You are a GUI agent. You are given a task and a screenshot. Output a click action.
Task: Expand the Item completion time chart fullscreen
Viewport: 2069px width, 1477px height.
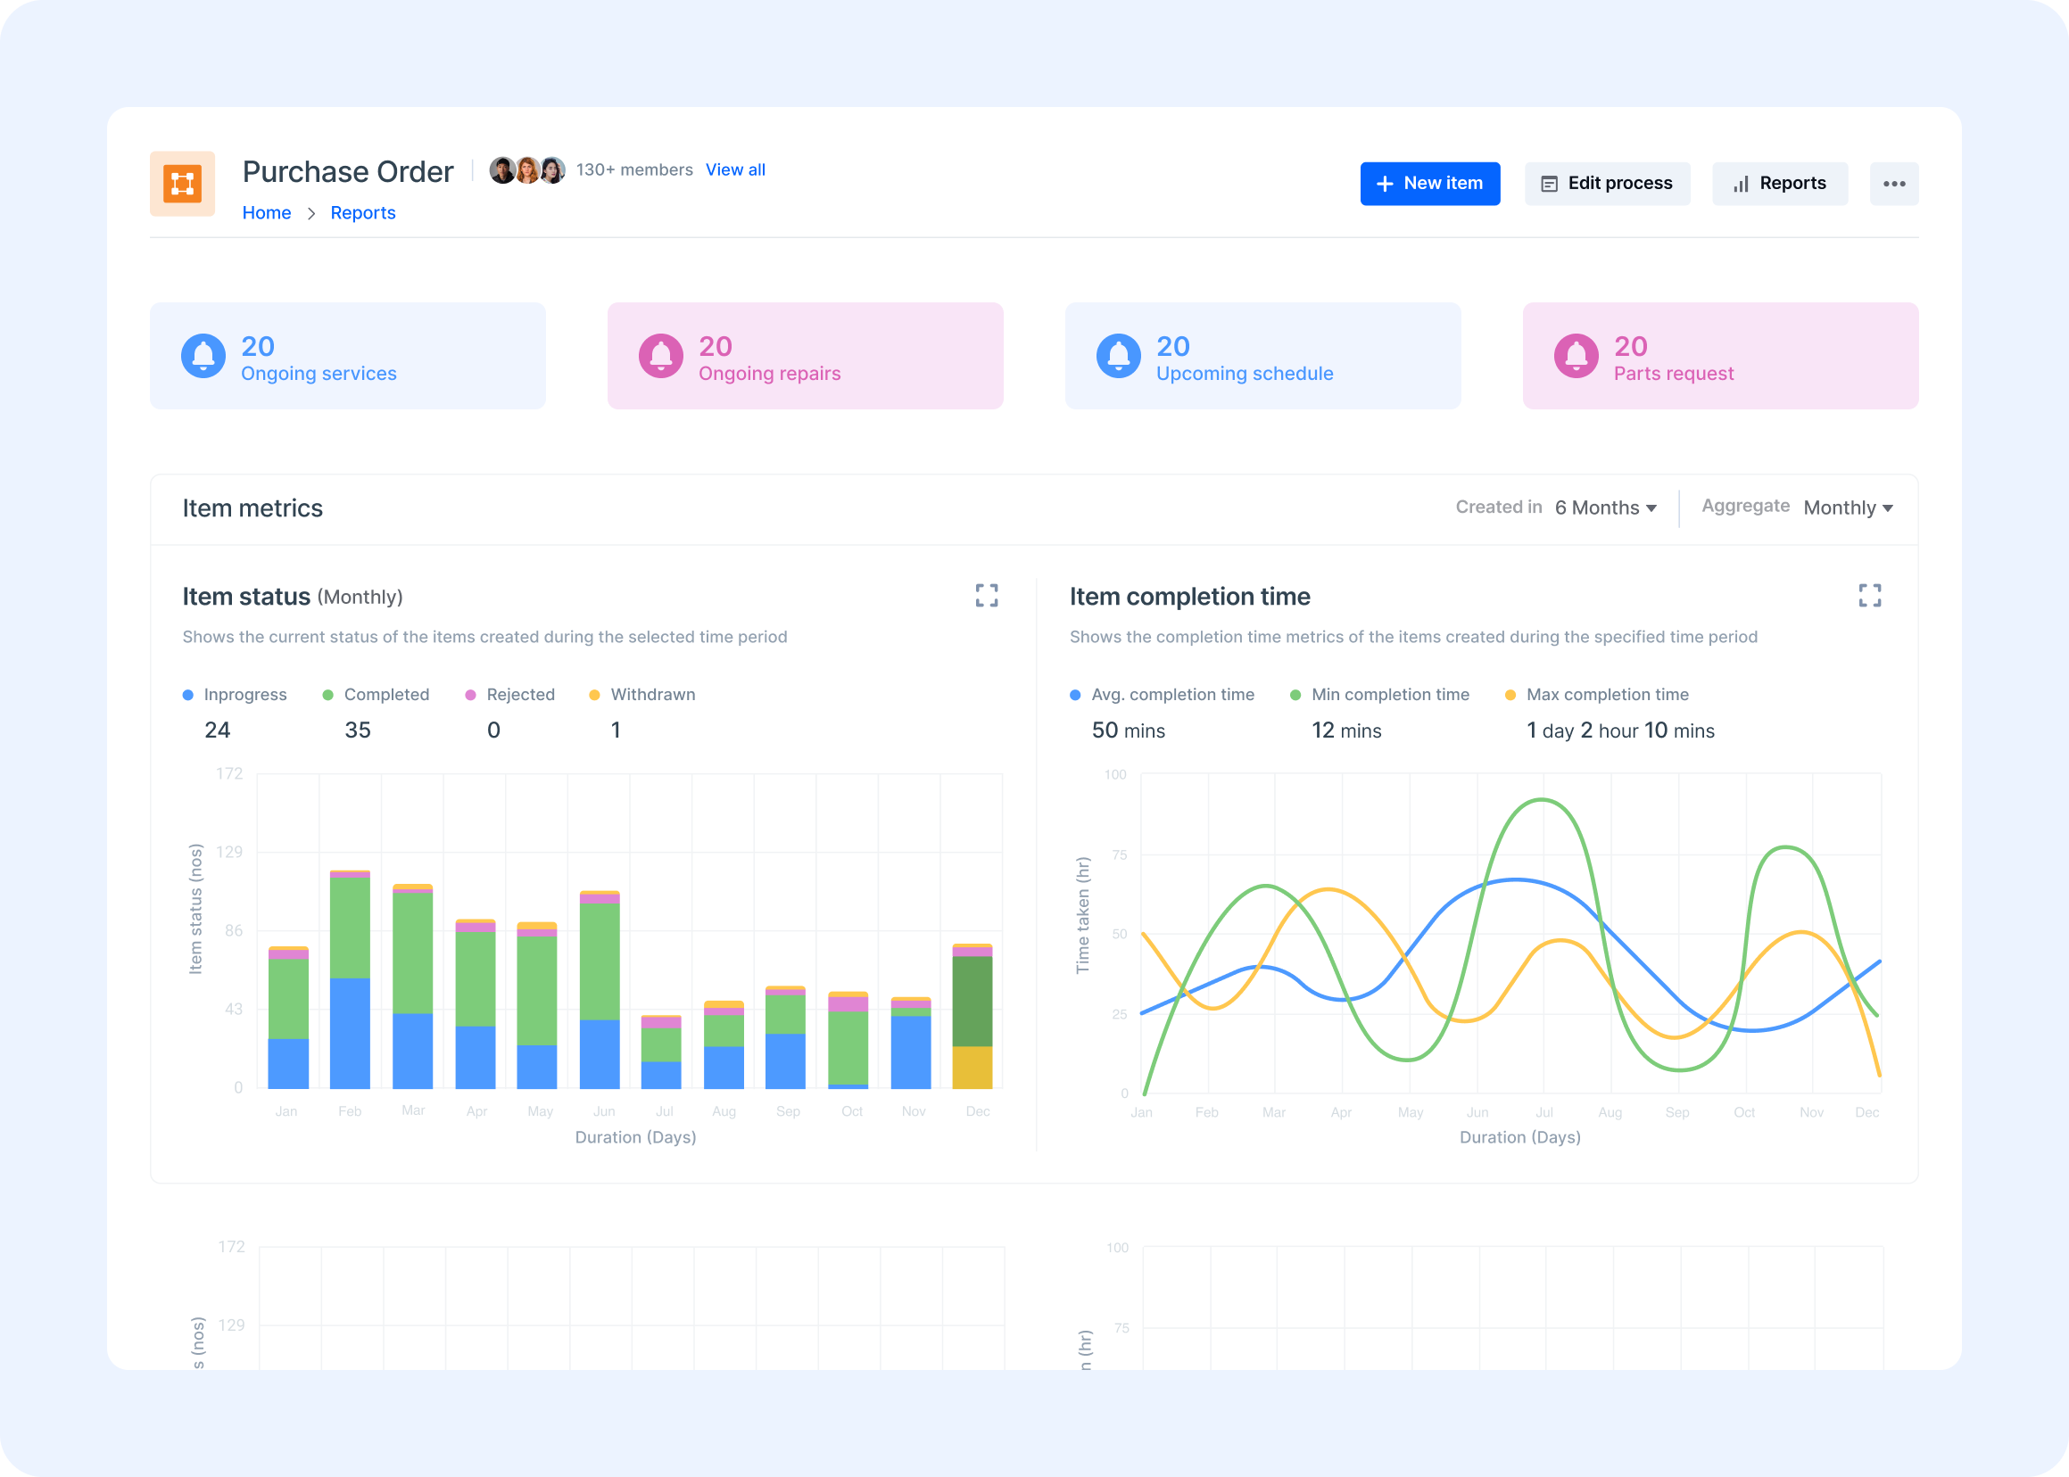click(x=1871, y=596)
